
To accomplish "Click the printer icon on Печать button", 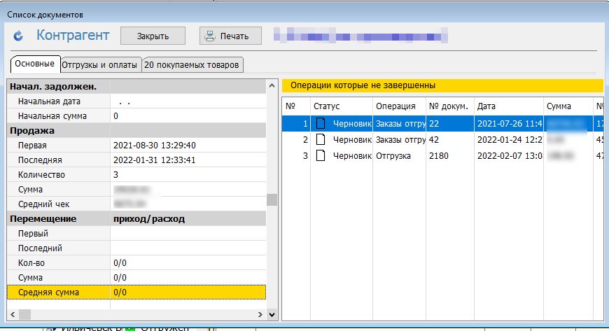I will 209,35.
